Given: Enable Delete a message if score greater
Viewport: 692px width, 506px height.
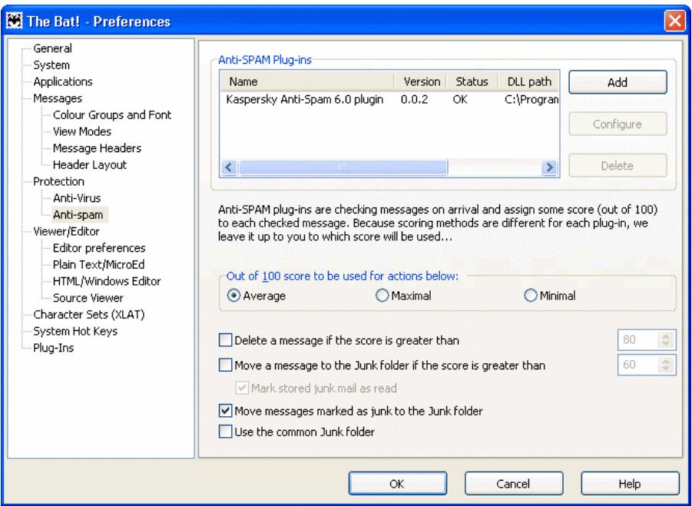Looking at the screenshot, I should pos(226,340).
